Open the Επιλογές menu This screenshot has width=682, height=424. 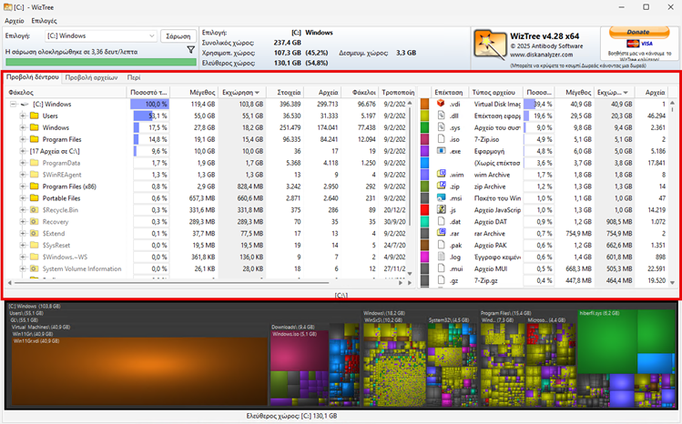pyautogui.click(x=44, y=20)
